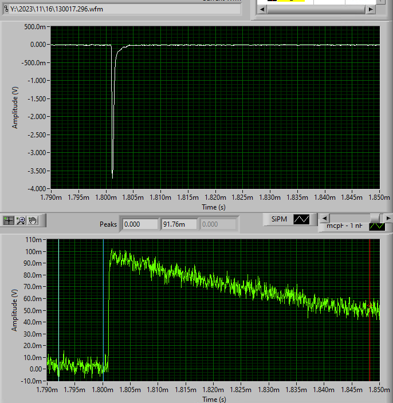This screenshot has height=403, width=393.
Task: Click upper graph X-axis tick 1.820m
Action: 215,197
